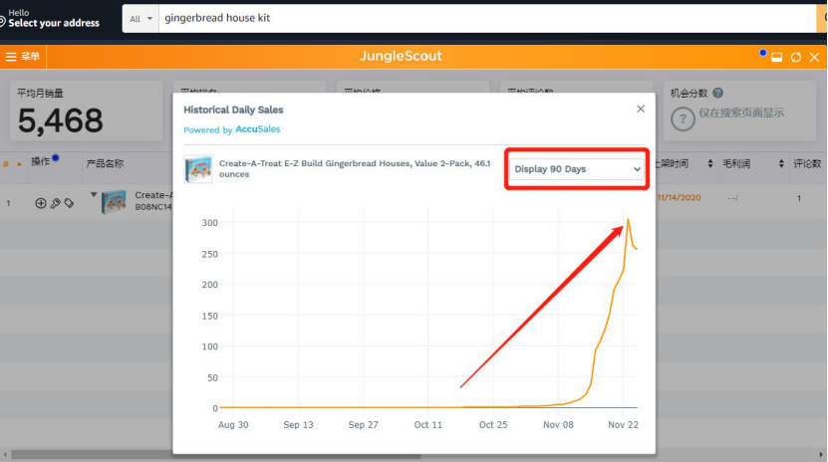Sort by the 毛利润 column arrows
828x462 pixels.
[781, 164]
